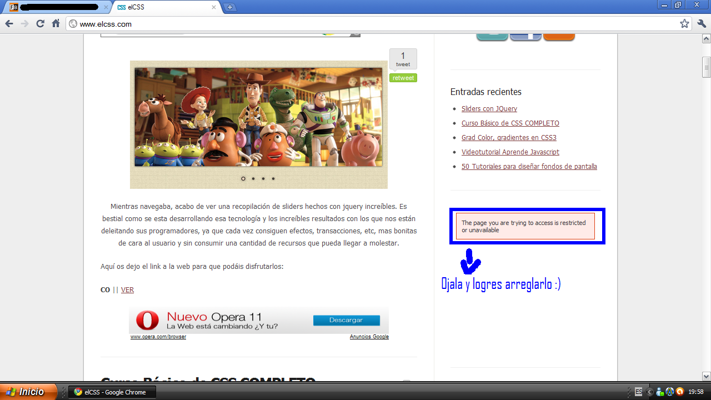Click the Entradas recientes heading
The height and width of the screenshot is (400, 711).
coord(486,92)
